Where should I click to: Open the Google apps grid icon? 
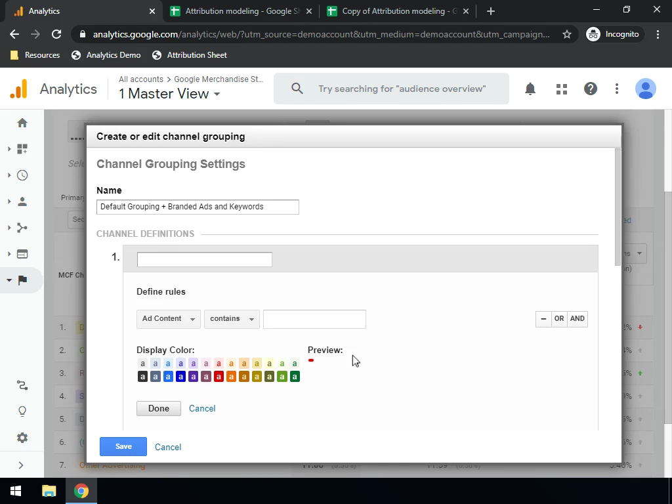562,89
